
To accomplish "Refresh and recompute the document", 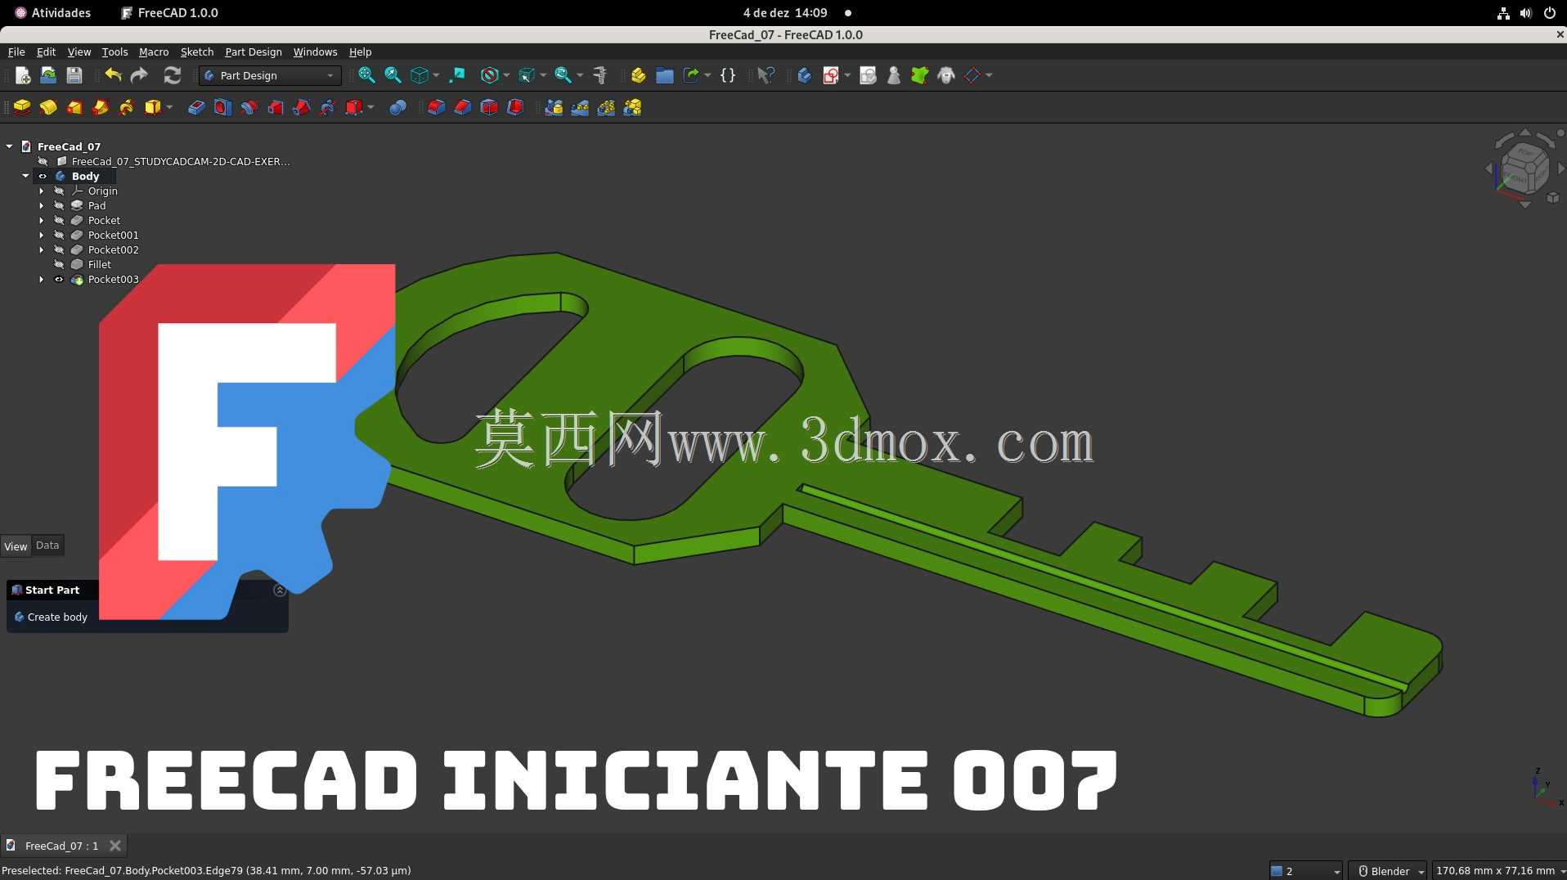I will (x=172, y=75).
